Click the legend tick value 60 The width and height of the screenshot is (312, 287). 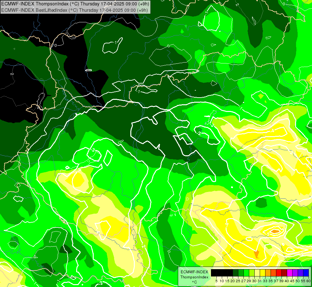pyautogui.click(x=308, y=281)
